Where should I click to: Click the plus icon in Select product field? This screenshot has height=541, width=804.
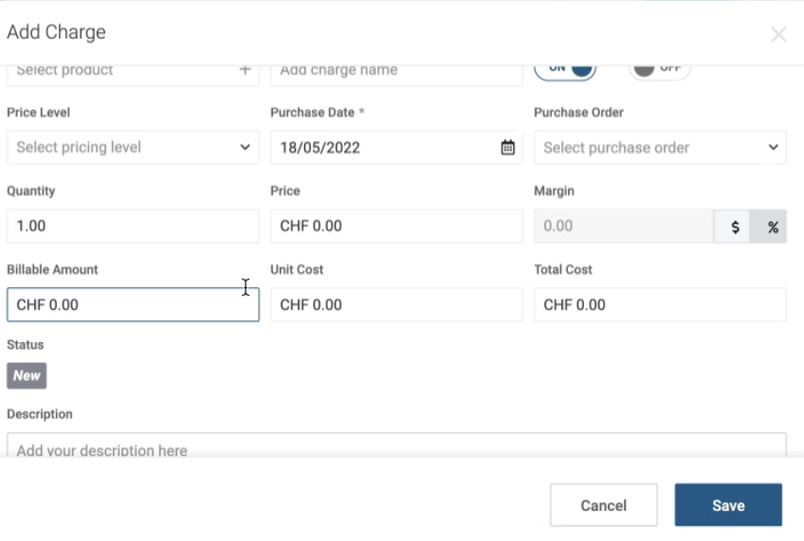(246, 70)
